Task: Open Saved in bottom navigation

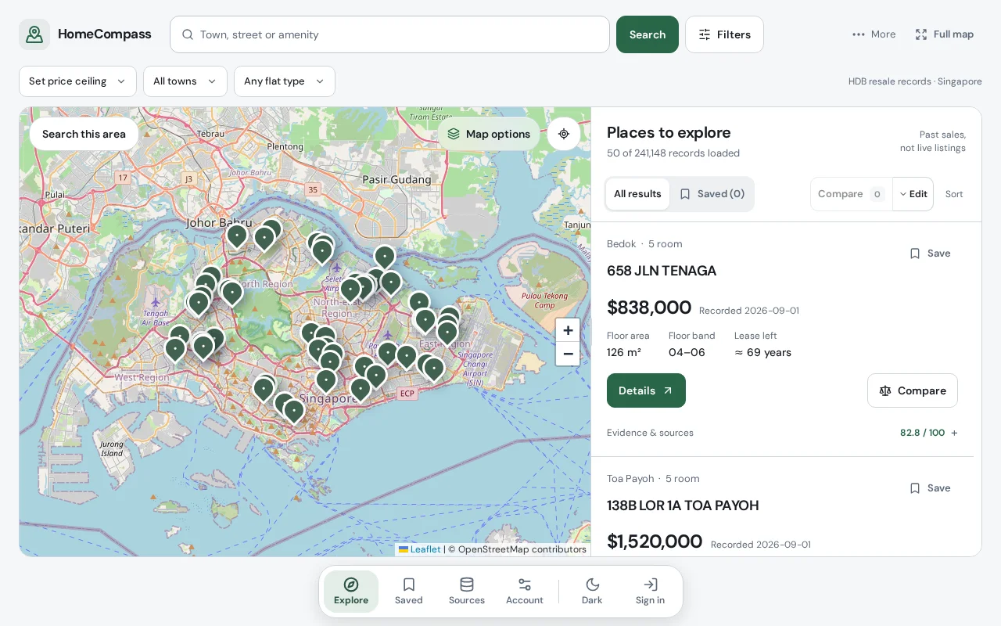Action: click(x=408, y=592)
